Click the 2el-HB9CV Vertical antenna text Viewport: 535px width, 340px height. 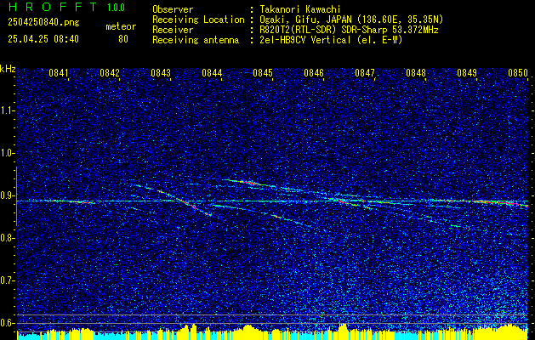click(x=331, y=40)
